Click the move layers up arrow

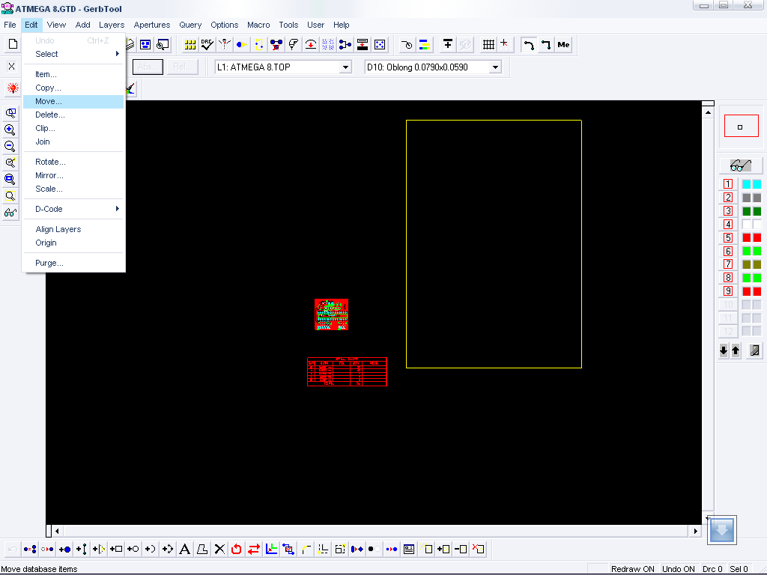(x=736, y=350)
